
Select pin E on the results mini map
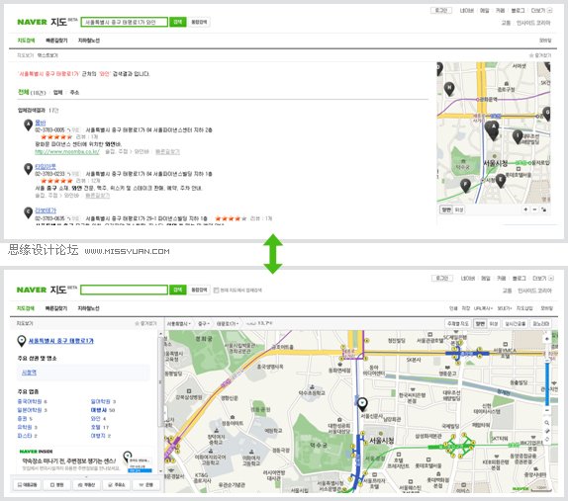tap(501, 181)
